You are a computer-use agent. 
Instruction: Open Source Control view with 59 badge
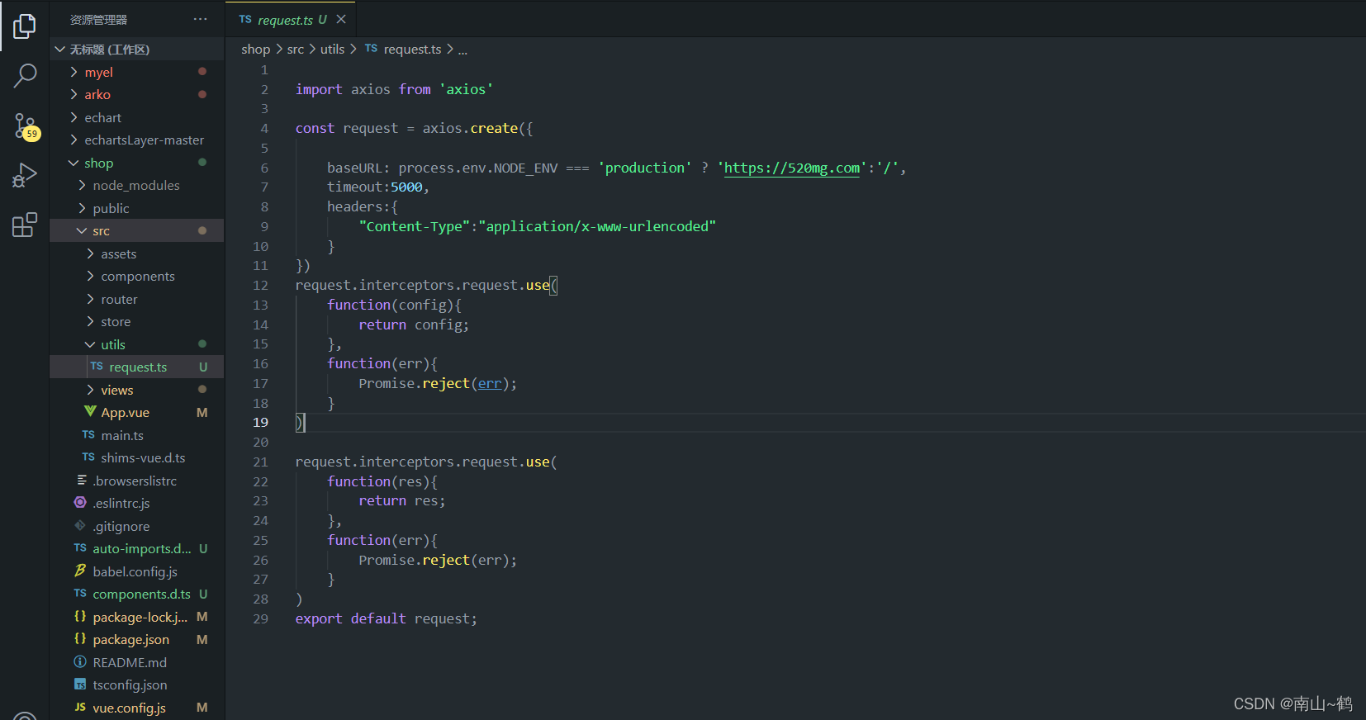click(26, 126)
